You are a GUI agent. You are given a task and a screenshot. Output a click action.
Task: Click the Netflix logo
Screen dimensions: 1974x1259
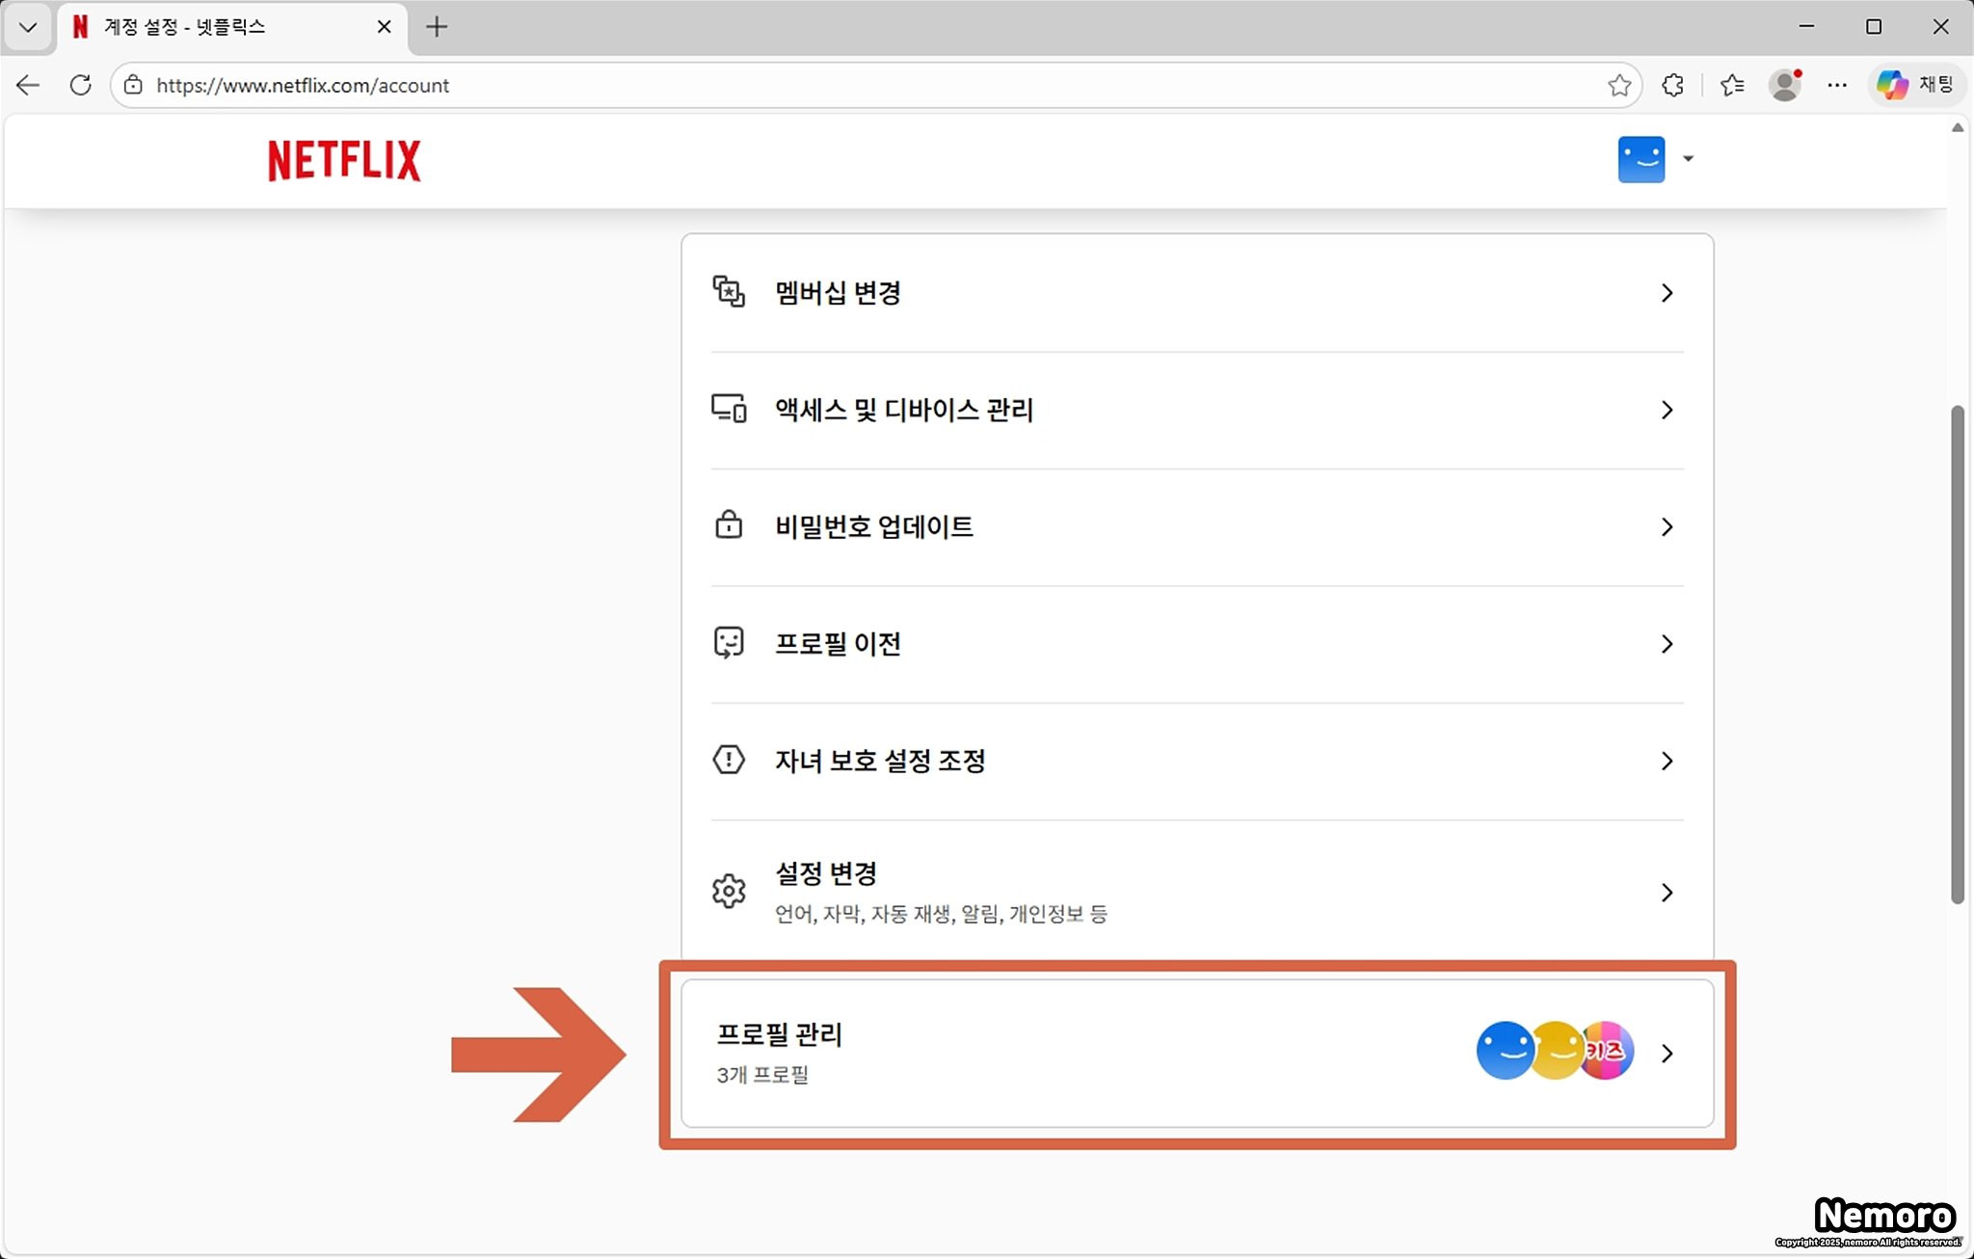click(344, 160)
